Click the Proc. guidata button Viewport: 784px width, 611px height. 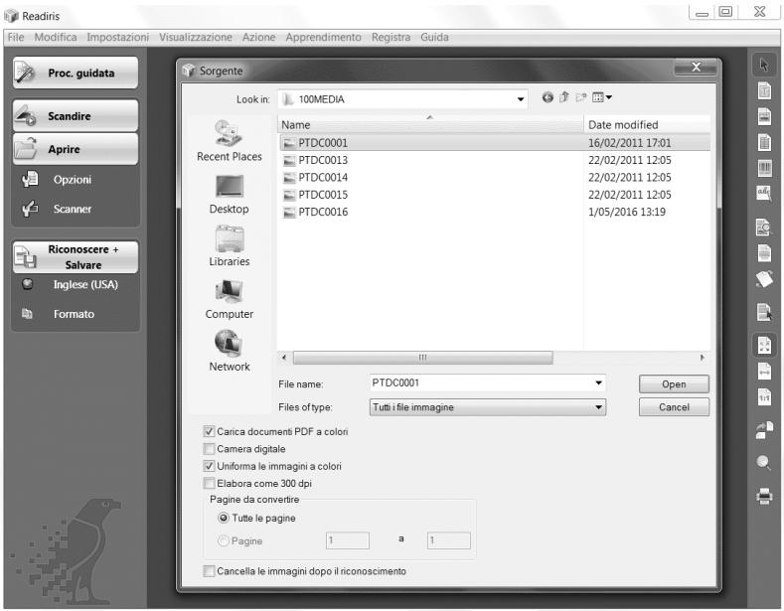tap(76, 73)
